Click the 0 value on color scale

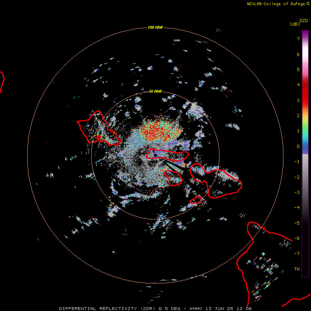[x=298, y=147]
